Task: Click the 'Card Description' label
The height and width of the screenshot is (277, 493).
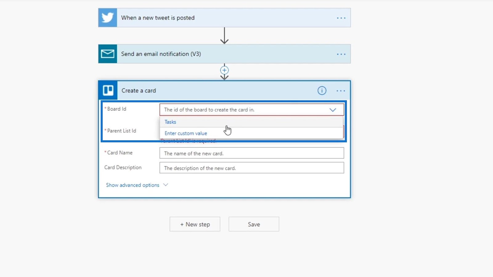Action: click(x=123, y=167)
